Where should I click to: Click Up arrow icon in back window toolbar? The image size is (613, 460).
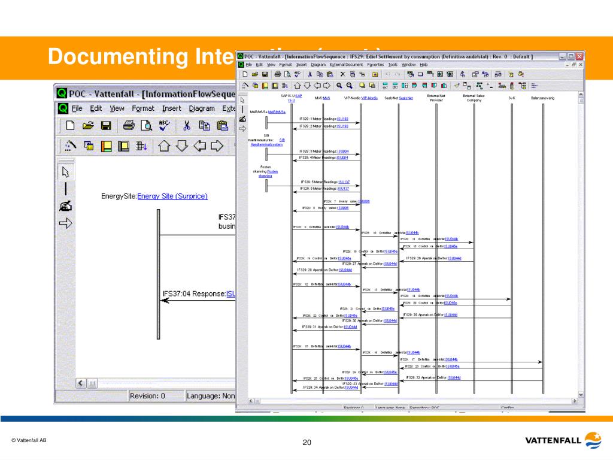(164, 146)
